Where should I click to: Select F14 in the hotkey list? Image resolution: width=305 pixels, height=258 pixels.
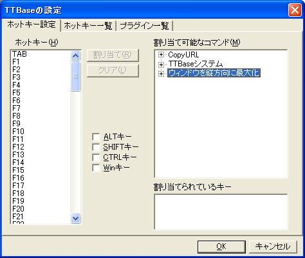(x=41, y=163)
